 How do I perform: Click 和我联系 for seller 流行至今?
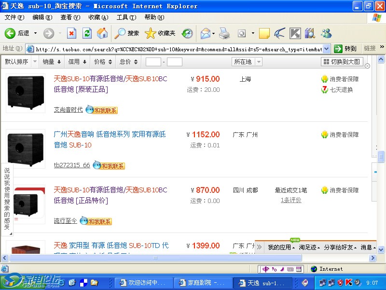click(96, 221)
